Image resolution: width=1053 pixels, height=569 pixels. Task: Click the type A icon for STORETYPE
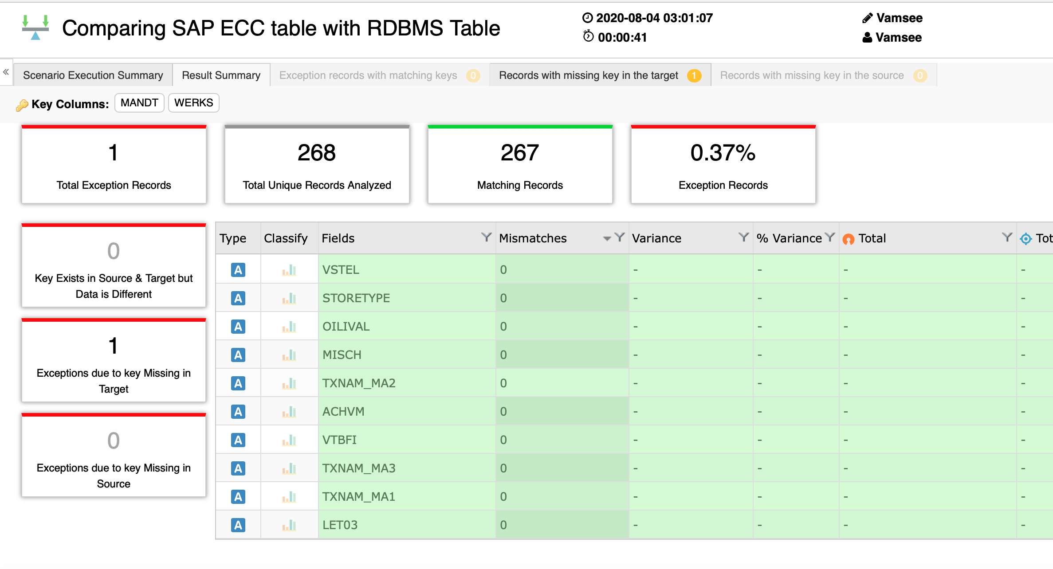(x=238, y=298)
